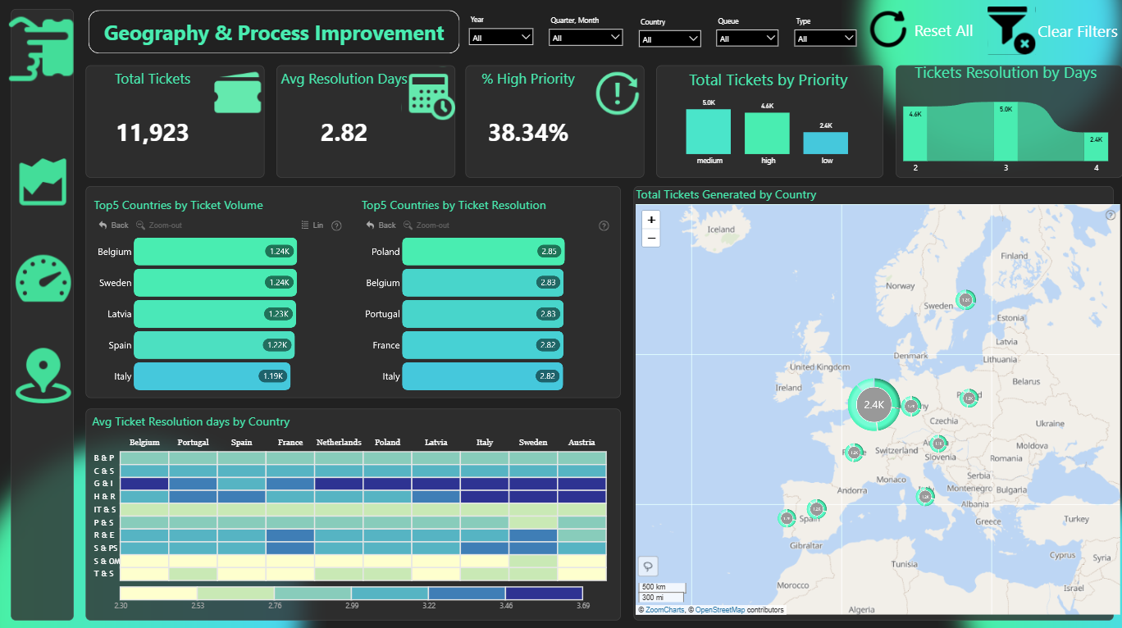
Task: Select the Spain bar in Ticket Volume chart
Action: pyautogui.click(x=214, y=345)
